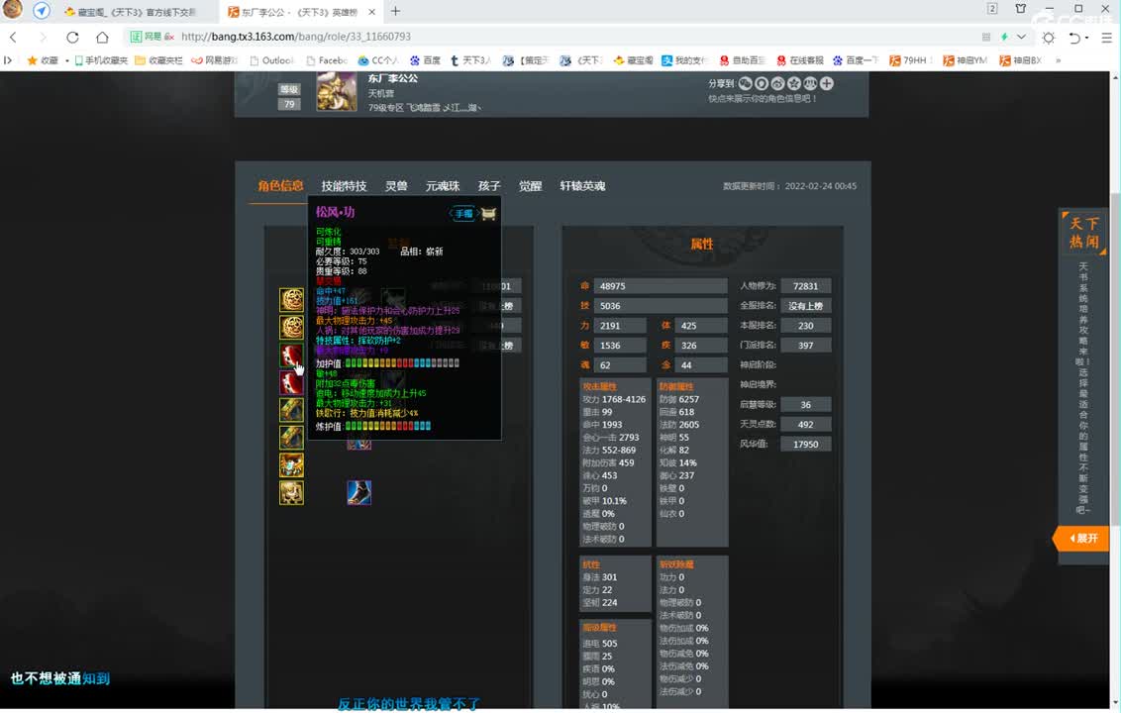1121x713 pixels.
Task: Expand the bookmarks overflow chevron
Action: pyautogui.click(x=1058, y=60)
